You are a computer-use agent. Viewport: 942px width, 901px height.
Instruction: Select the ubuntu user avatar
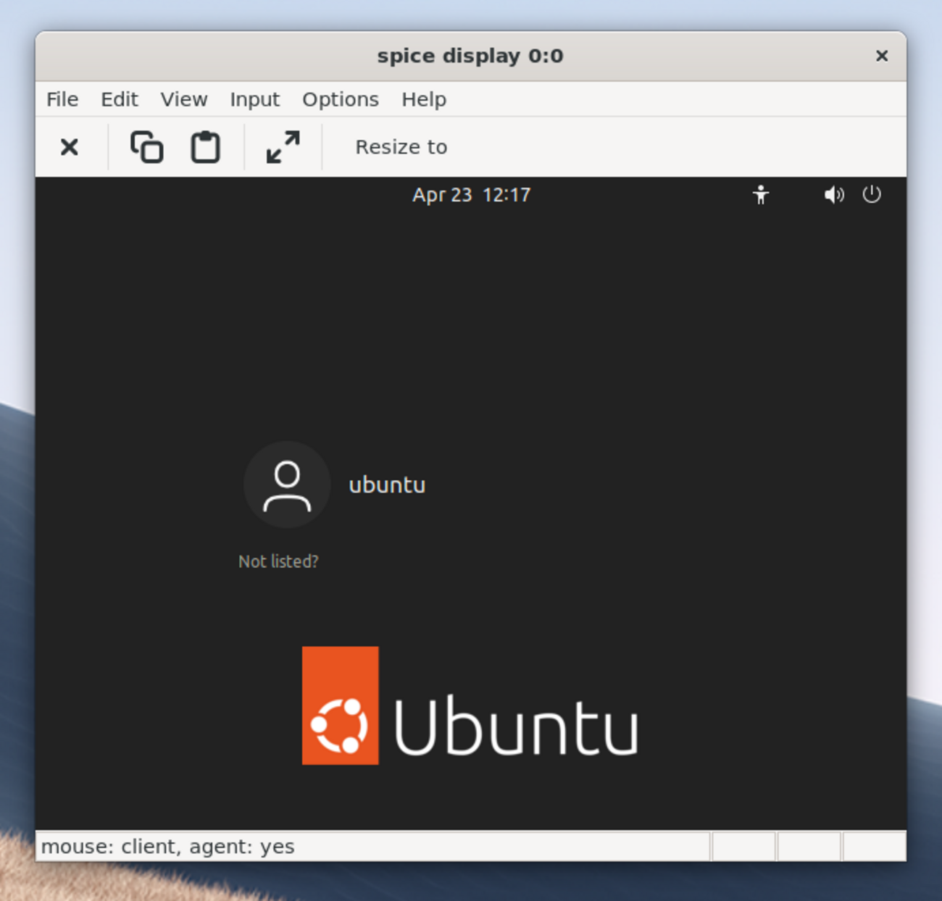click(287, 485)
